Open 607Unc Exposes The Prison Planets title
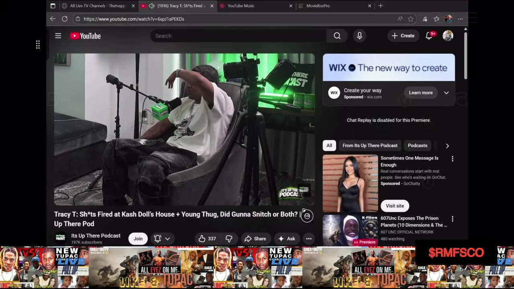The height and width of the screenshot is (289, 514). 414,222
